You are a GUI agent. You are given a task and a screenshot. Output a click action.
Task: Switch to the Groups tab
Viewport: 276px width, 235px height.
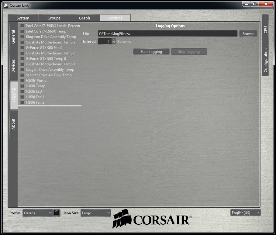tap(54, 18)
